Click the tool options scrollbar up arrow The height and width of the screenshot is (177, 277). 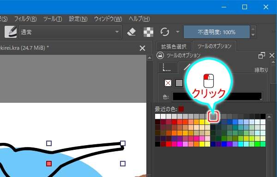273,62
